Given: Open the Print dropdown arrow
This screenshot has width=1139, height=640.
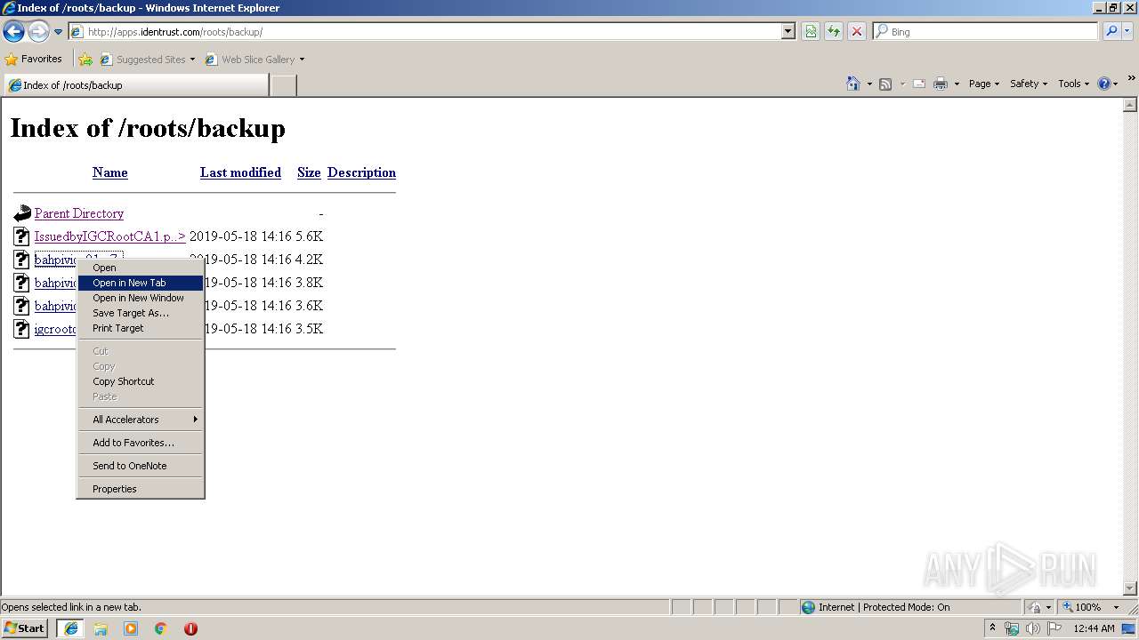Looking at the screenshot, I should pos(957,84).
